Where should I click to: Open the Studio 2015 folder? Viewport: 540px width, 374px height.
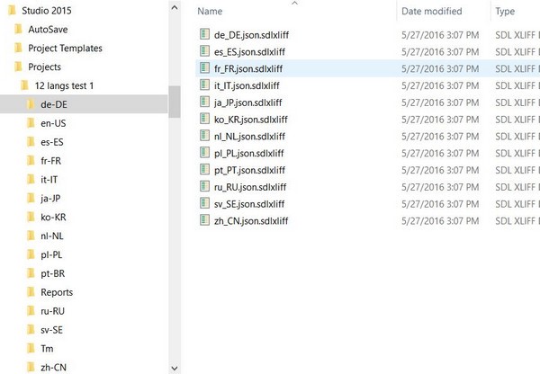47,11
